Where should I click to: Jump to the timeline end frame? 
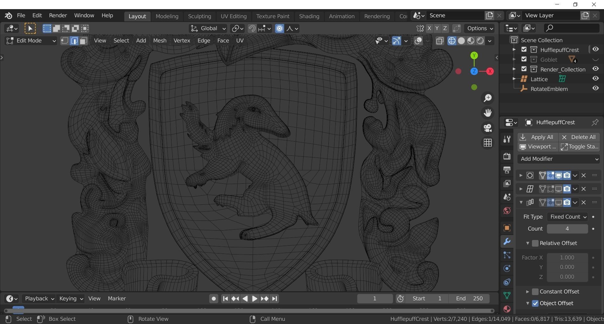click(x=275, y=299)
